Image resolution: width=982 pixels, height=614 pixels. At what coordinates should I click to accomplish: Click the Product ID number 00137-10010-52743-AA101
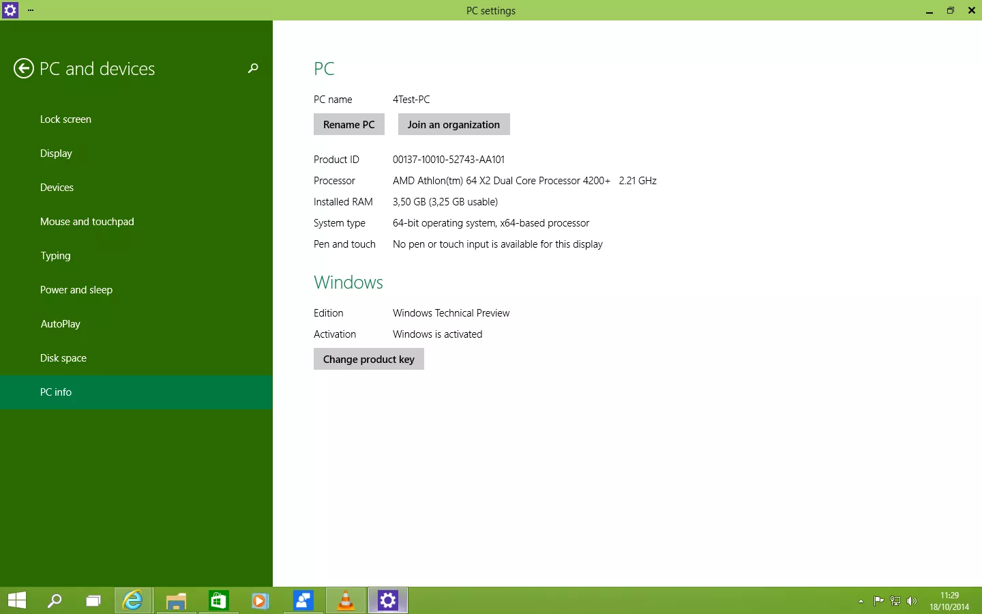(449, 160)
